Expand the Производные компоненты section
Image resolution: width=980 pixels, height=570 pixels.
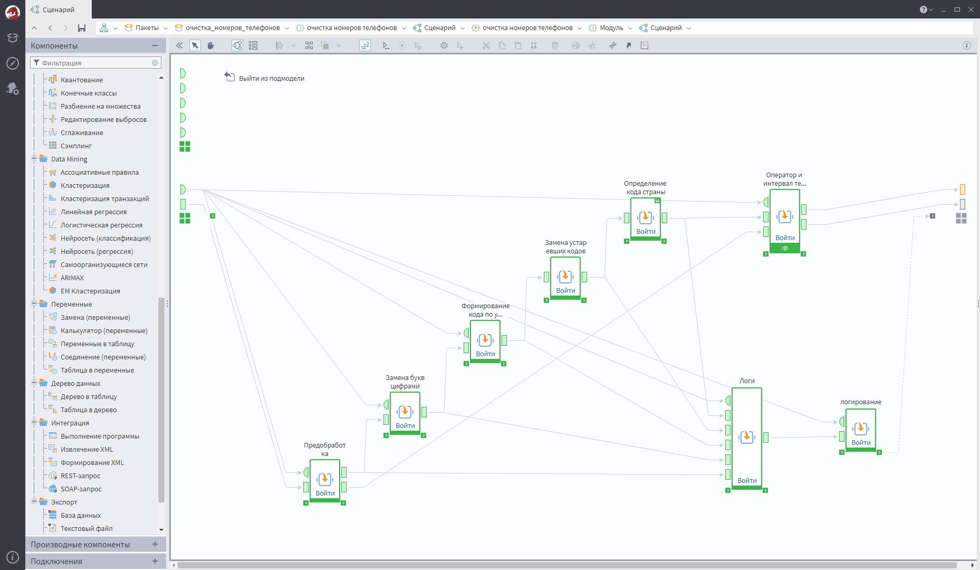coord(155,544)
